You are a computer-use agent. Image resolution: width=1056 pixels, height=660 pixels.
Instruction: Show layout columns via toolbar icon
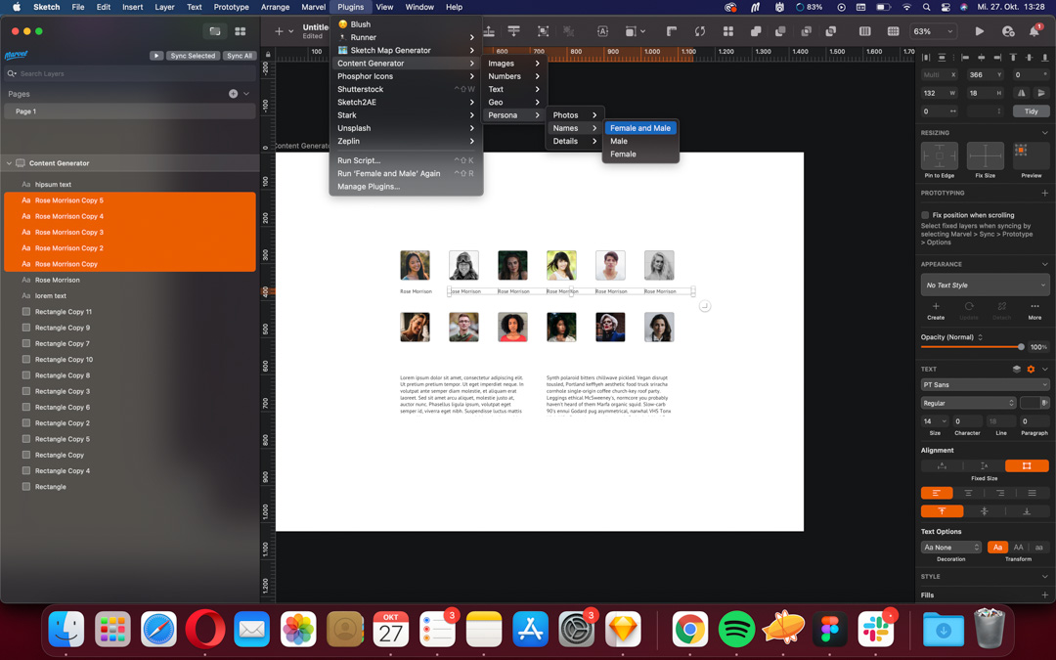pyautogui.click(x=865, y=31)
